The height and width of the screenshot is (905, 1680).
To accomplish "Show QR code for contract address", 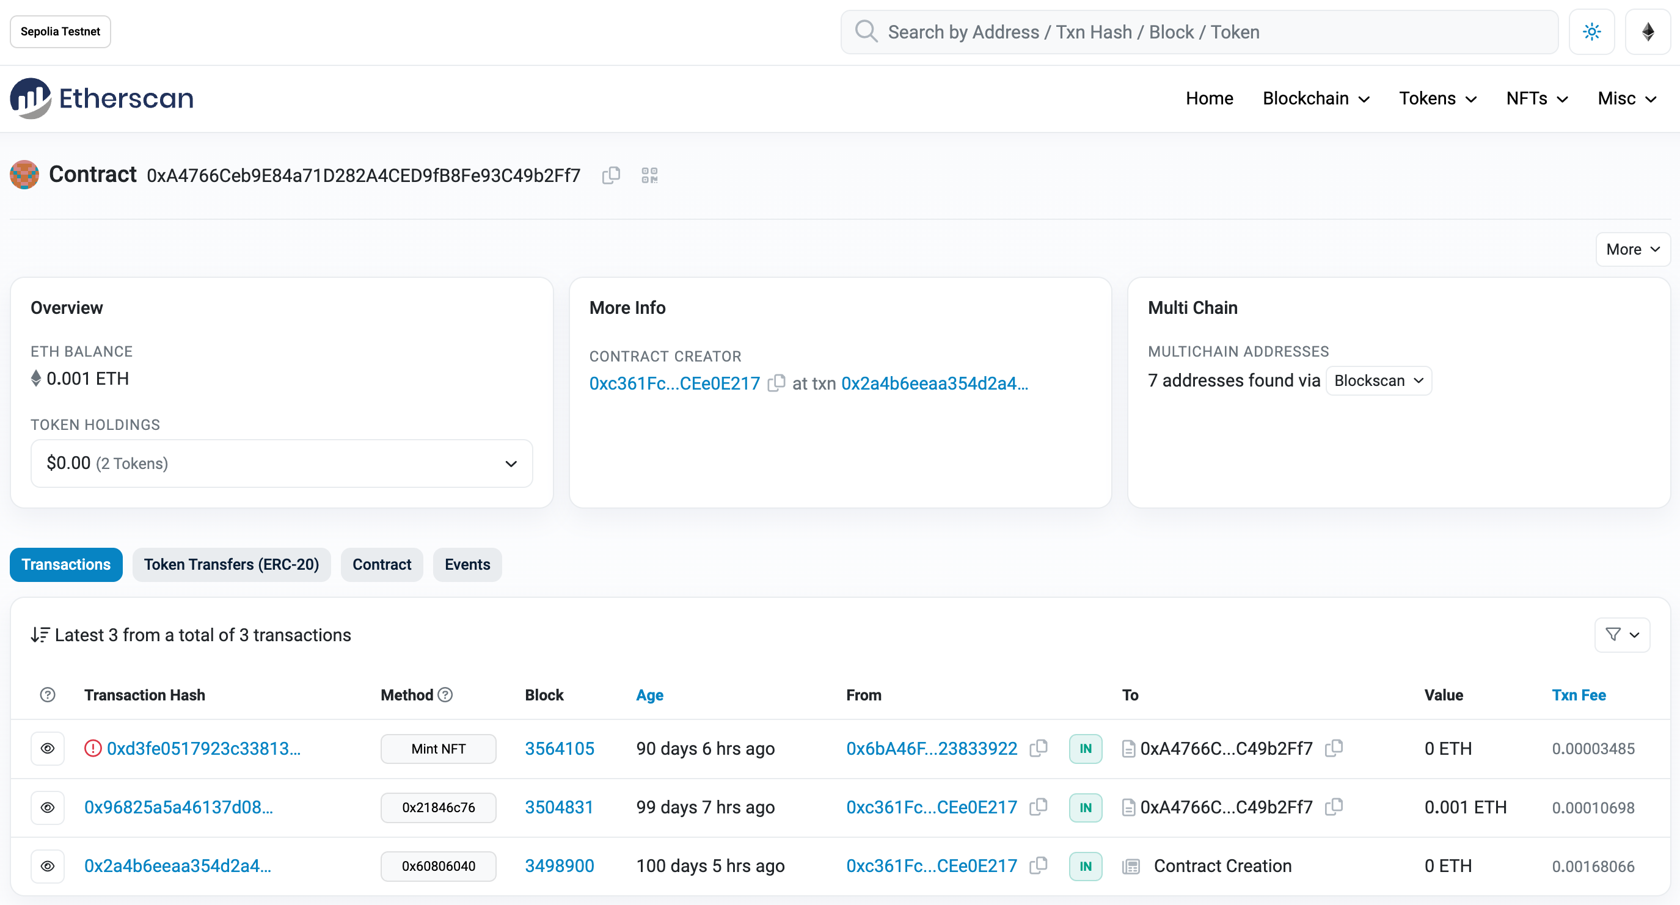I will point(649,175).
